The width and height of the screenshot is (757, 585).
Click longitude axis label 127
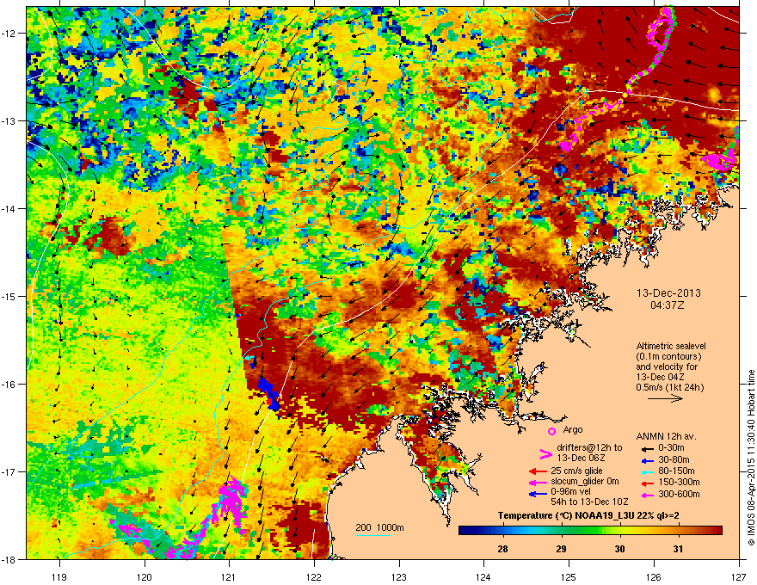click(x=739, y=576)
